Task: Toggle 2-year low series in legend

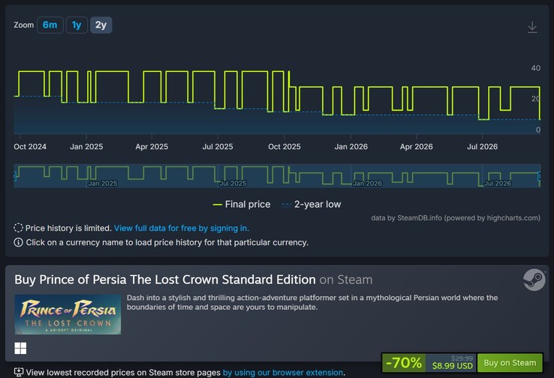Action: (312, 204)
